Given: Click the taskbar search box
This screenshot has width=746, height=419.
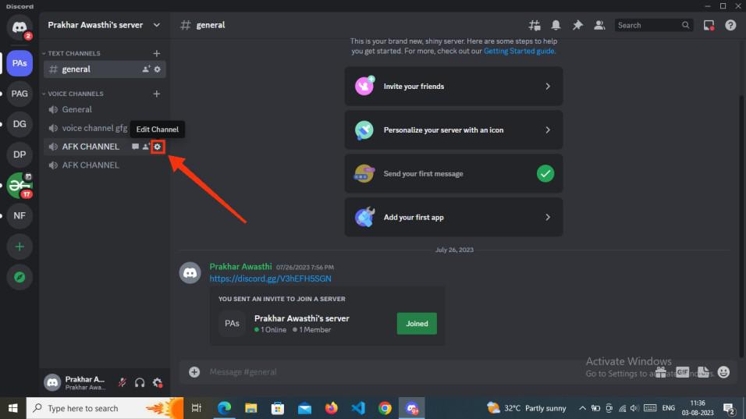Looking at the screenshot, I should (105, 408).
